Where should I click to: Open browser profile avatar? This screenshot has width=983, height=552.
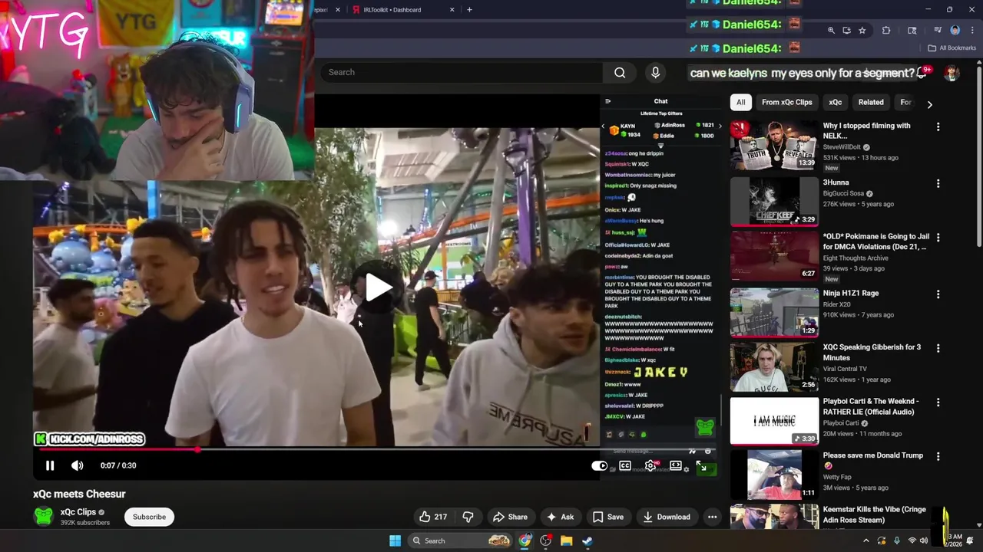tap(955, 31)
